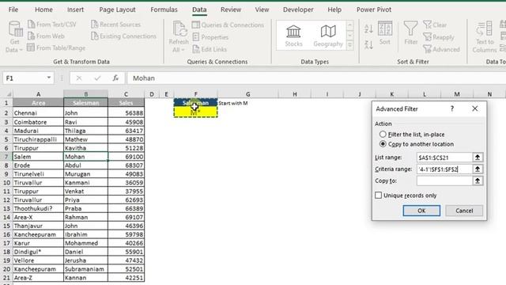The width and height of the screenshot is (506, 285).
Task: Collapse Criteria range reference picker
Action: 478,169
